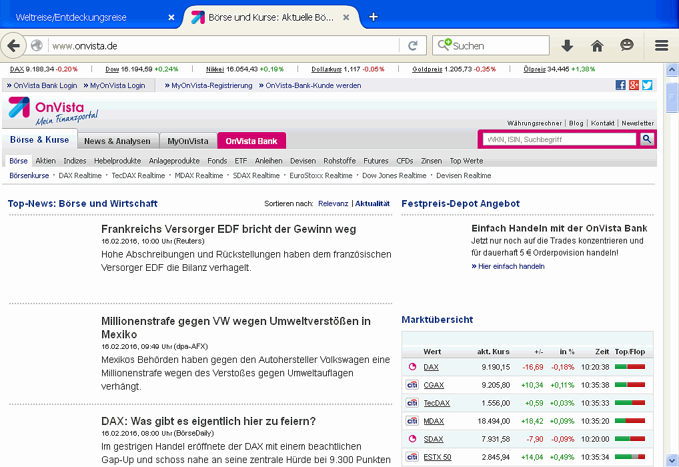Viewport: 679px width, 467px height.
Task: Open the ETF menu item
Action: pyautogui.click(x=241, y=161)
